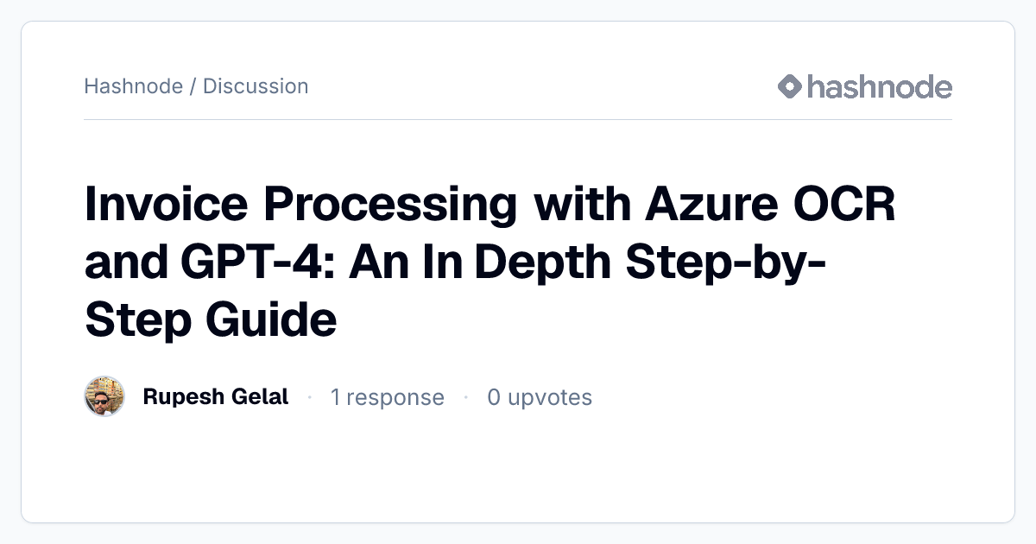Click the horizontal divider under the header

pos(518,119)
